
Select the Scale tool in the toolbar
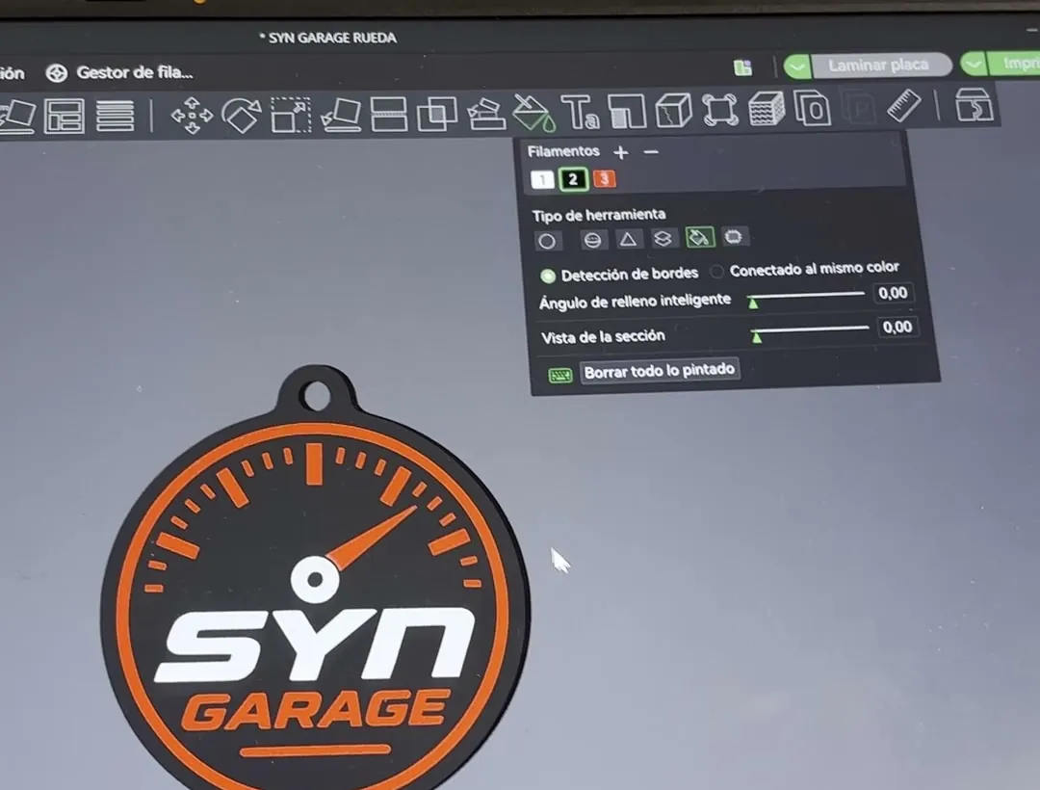coord(291,115)
